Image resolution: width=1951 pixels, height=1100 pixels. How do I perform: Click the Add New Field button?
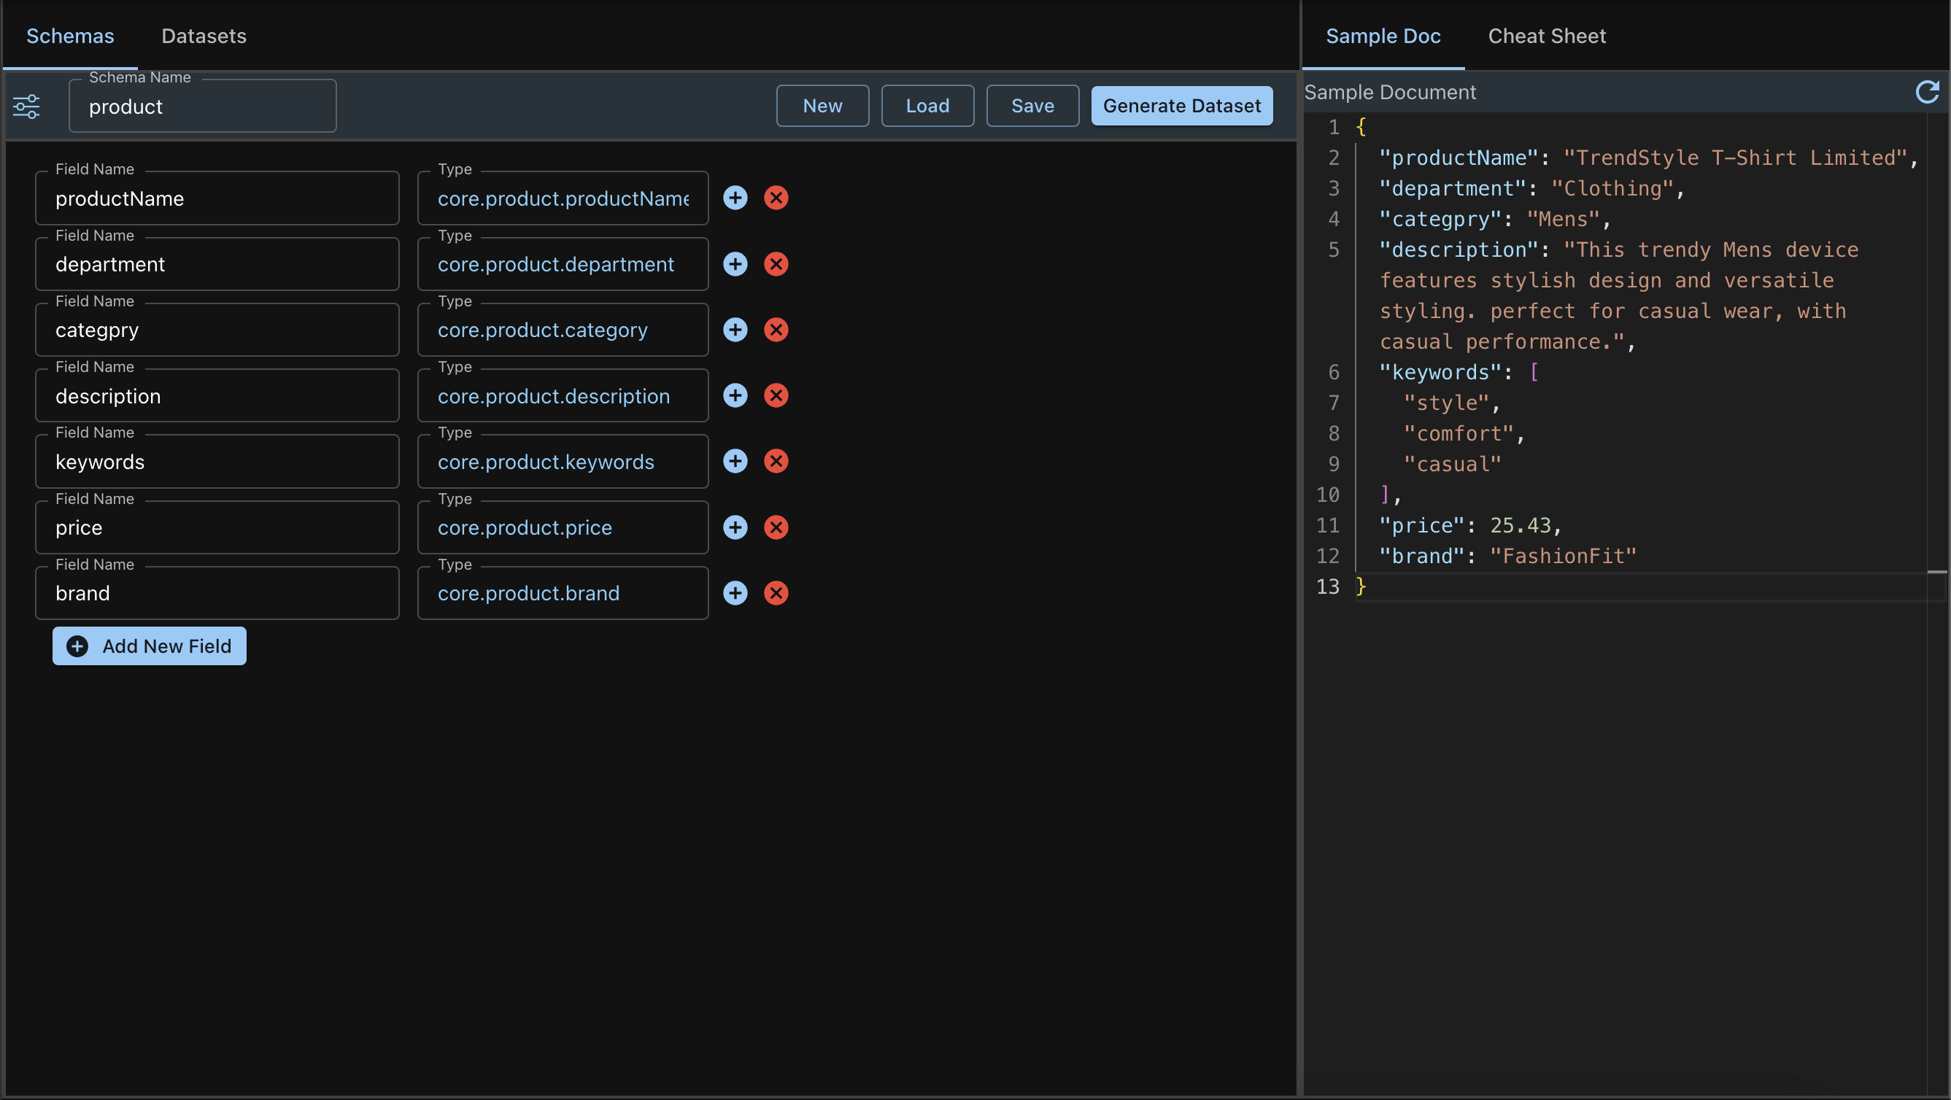[150, 646]
